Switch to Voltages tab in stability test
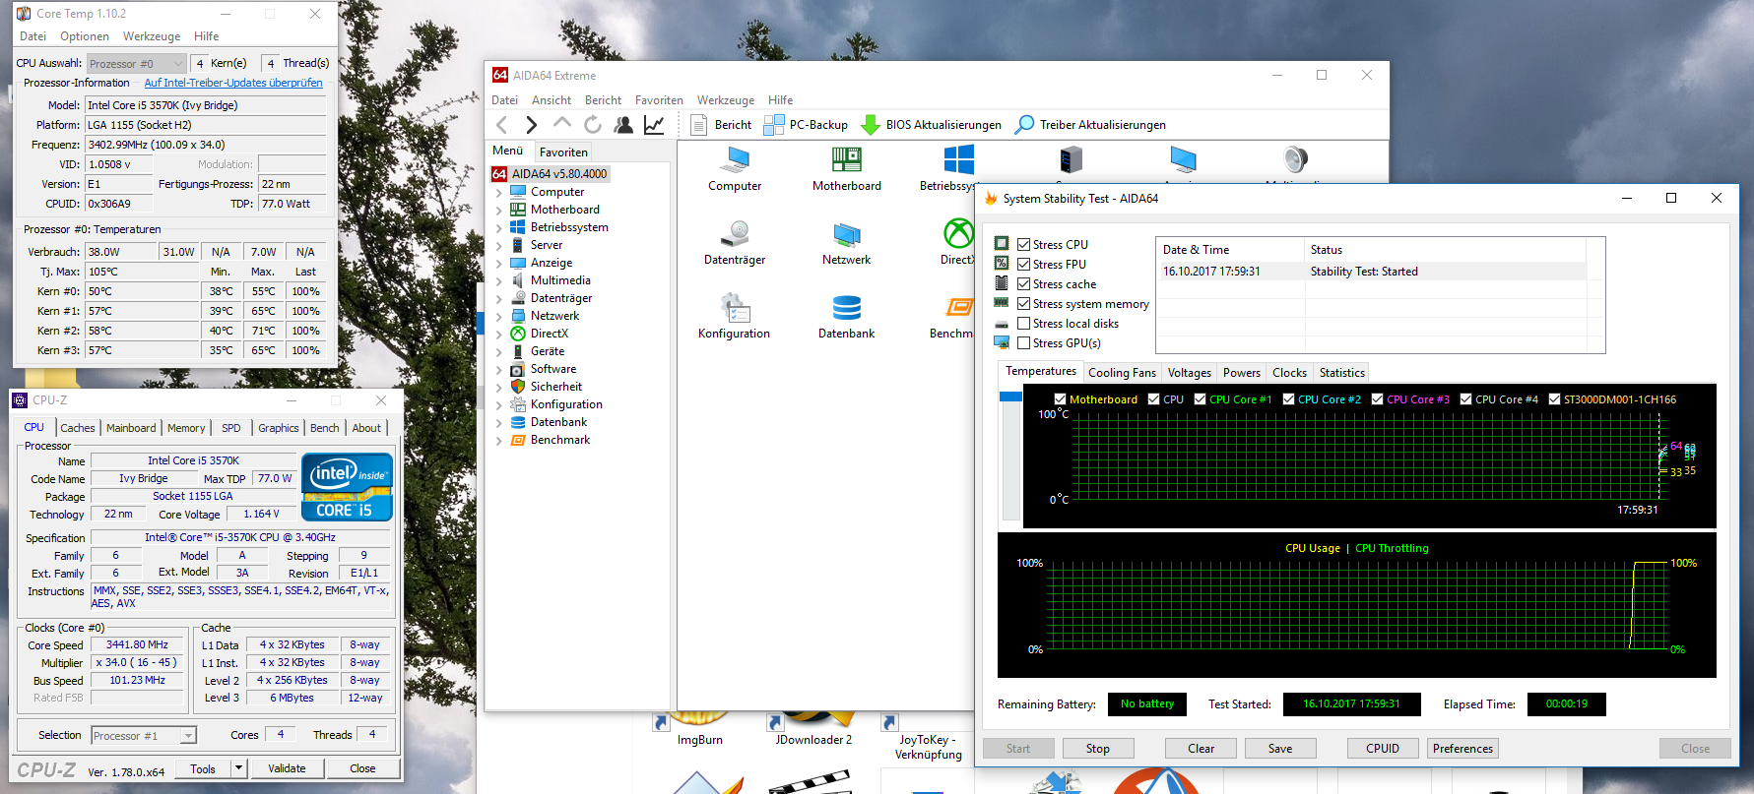Screen dimensions: 1754x794 (x=1190, y=373)
